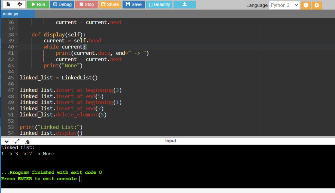Stop the running program
Image resolution: width=335 pixels, height=193 pixels.
tap(86, 4)
